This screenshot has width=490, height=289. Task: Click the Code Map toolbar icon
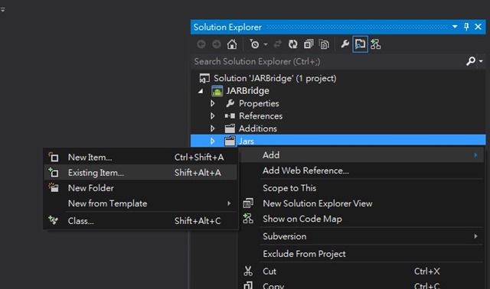click(376, 44)
